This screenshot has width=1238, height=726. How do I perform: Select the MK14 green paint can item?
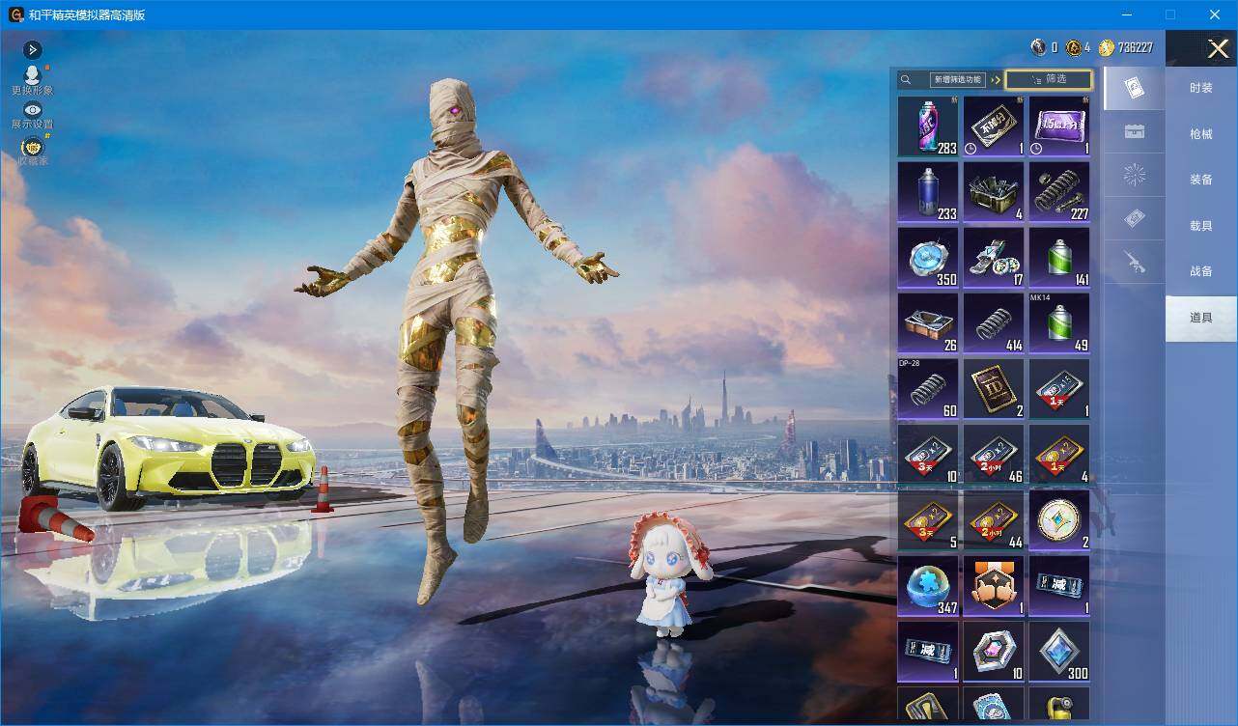coord(1059,322)
